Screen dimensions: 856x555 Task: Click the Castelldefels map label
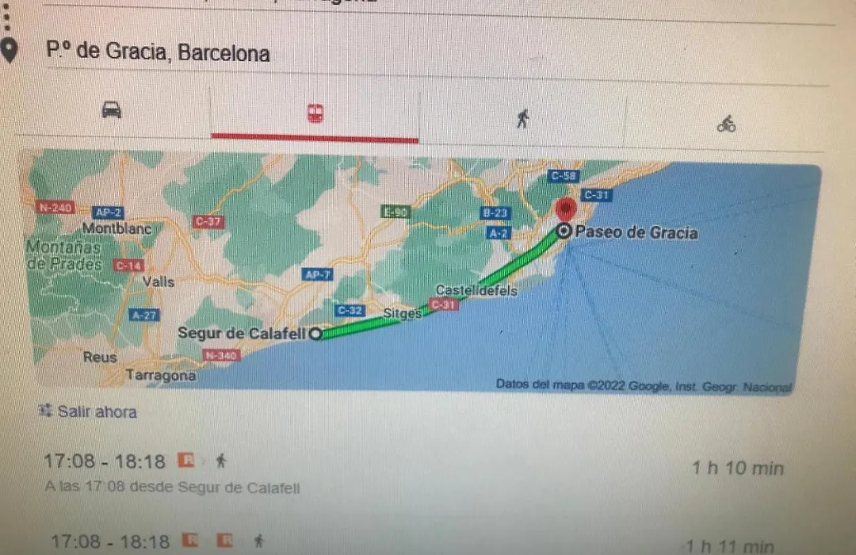(x=476, y=290)
